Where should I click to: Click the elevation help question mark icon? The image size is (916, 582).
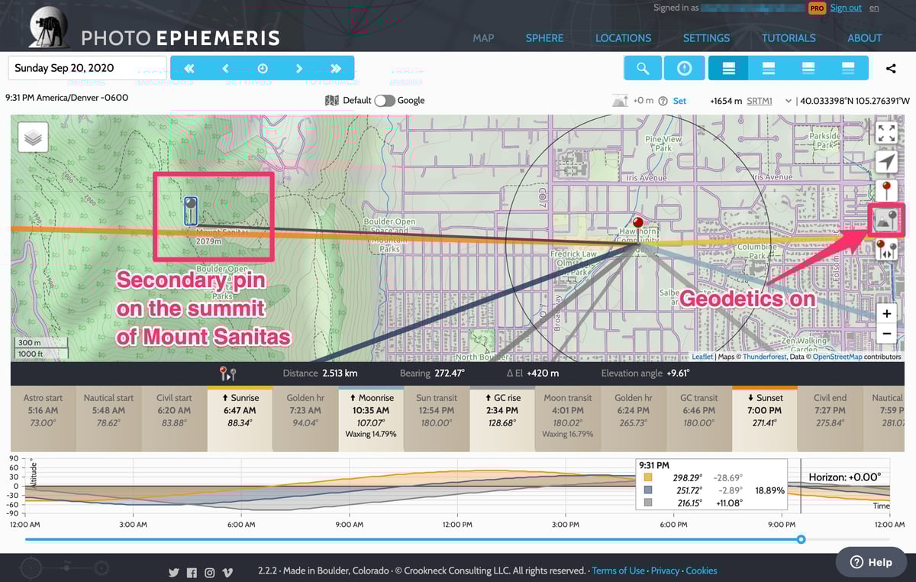663,101
